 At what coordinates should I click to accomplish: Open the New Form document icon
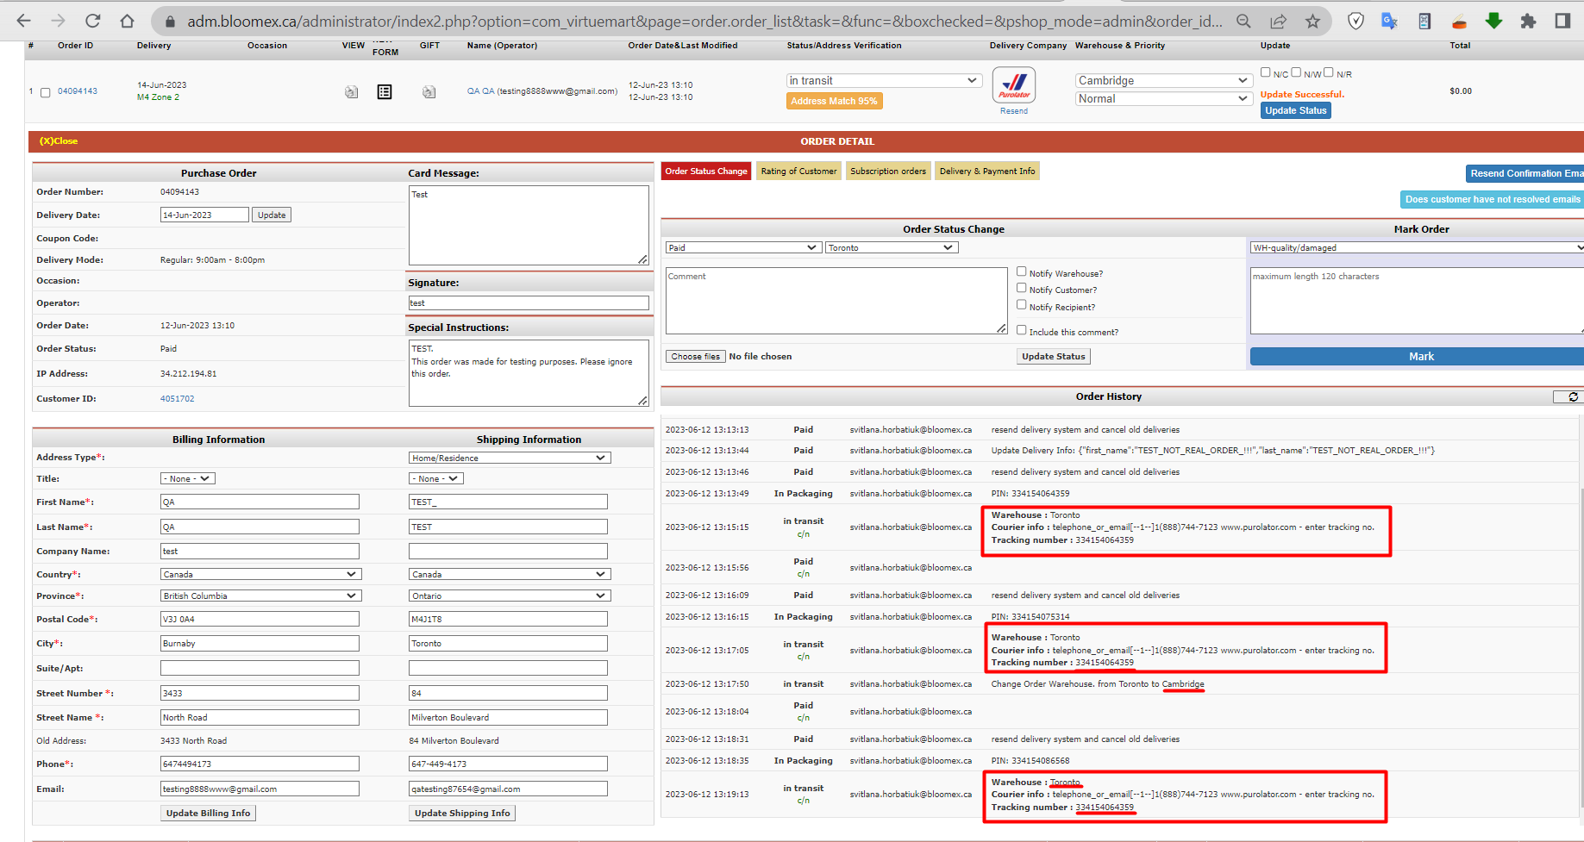pos(385,91)
